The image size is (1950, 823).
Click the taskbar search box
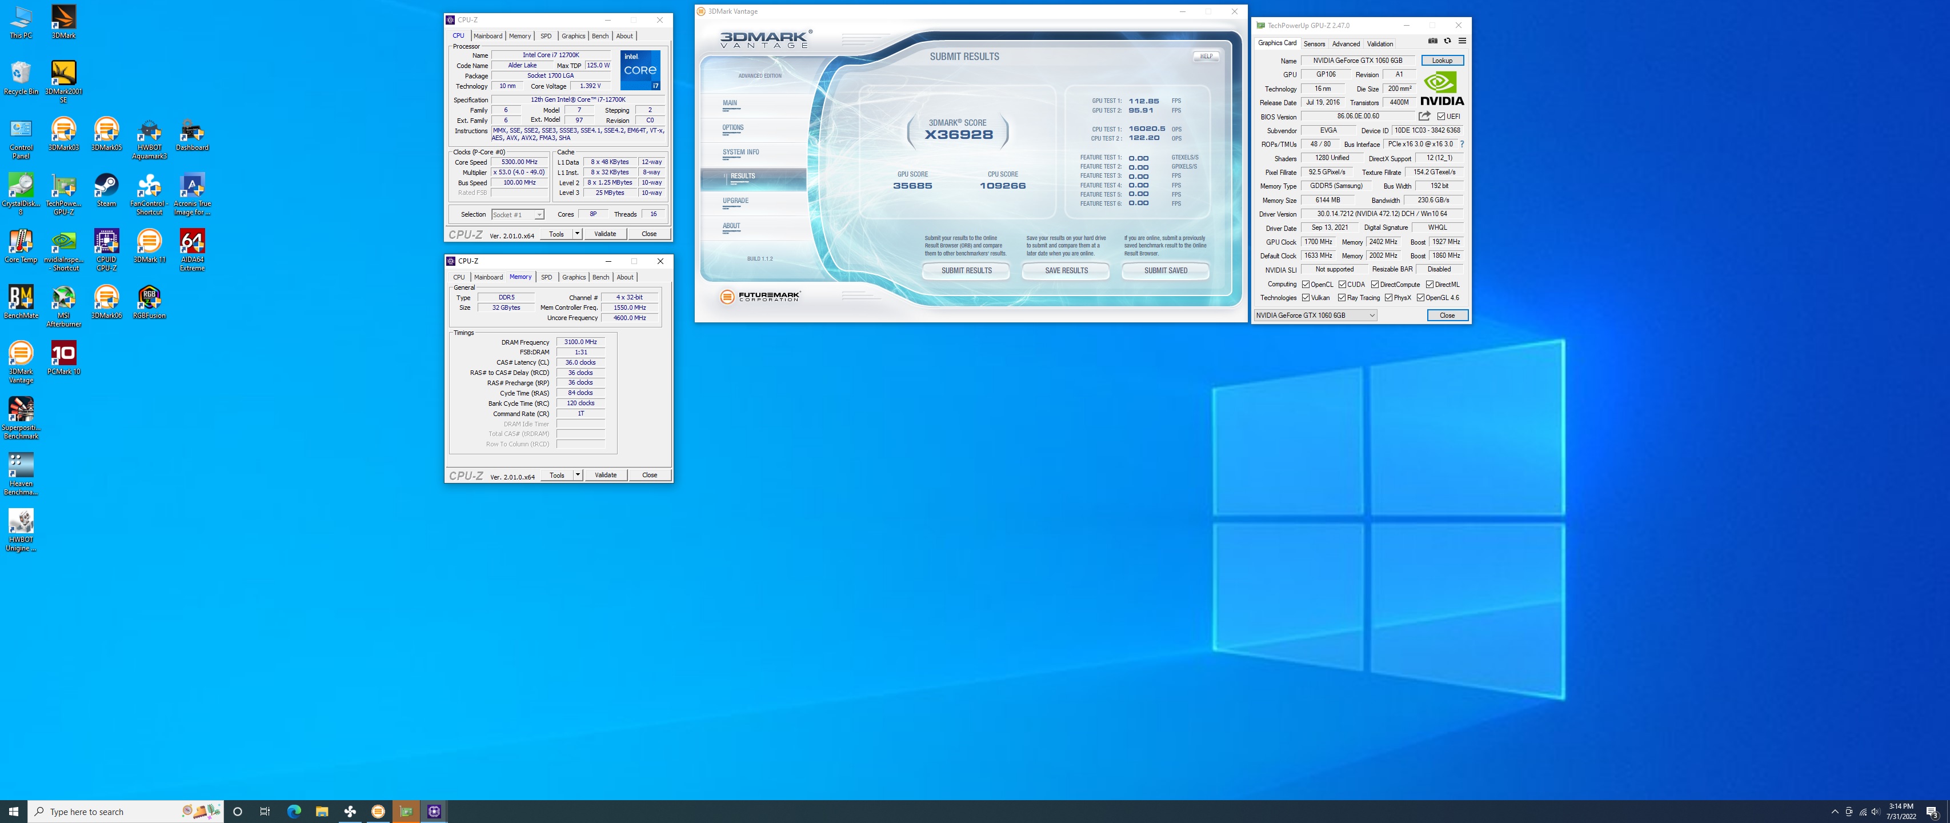[126, 812]
